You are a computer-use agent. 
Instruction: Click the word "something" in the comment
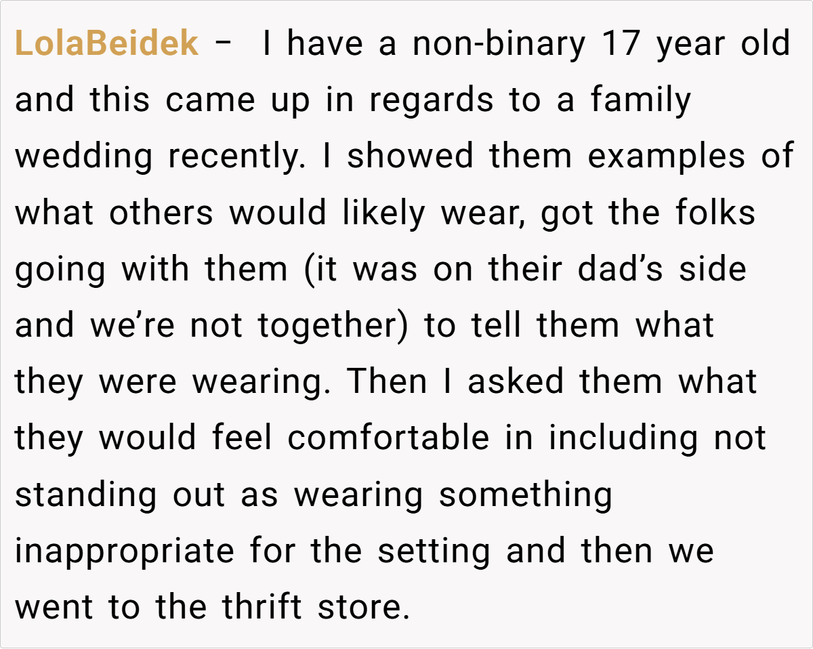[525, 495]
